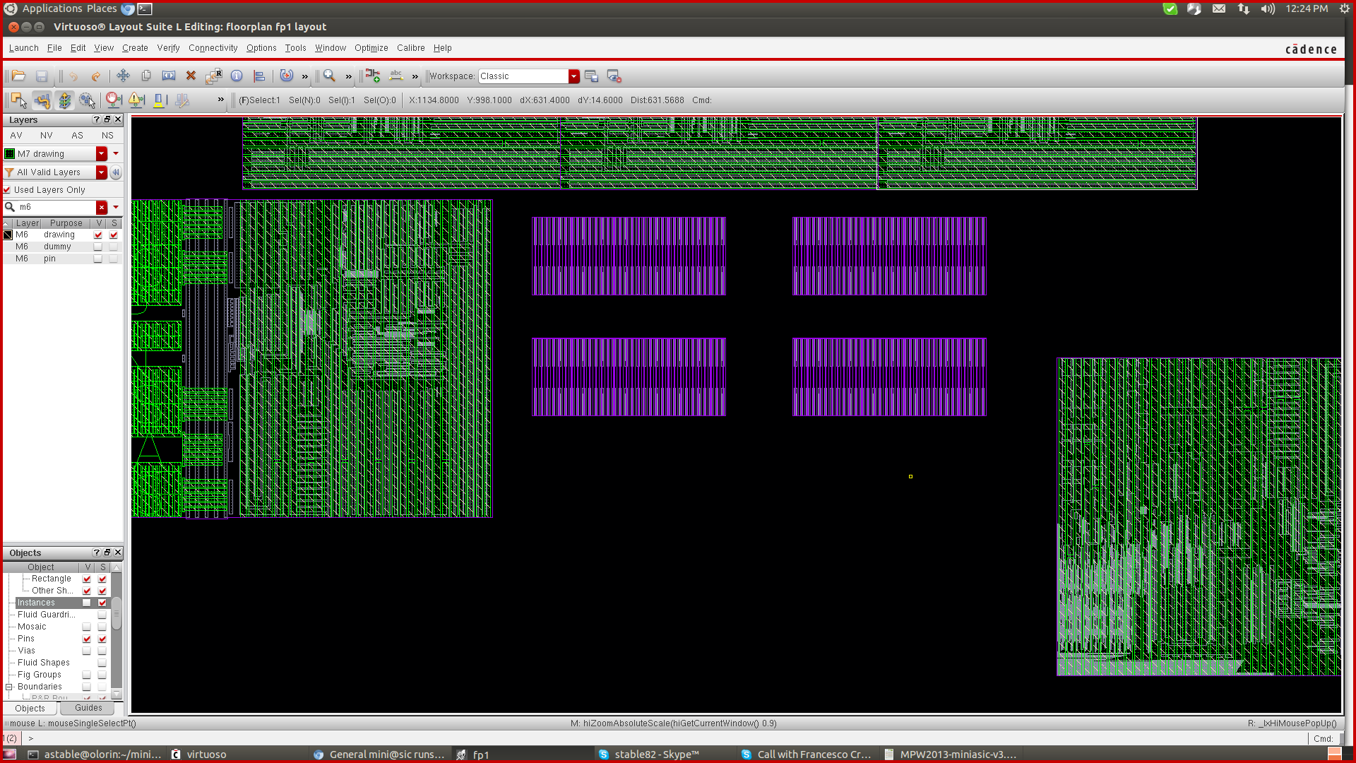Expand overflow chevron of second toolbar row
The height and width of the screenshot is (763, 1356).
coord(220,100)
